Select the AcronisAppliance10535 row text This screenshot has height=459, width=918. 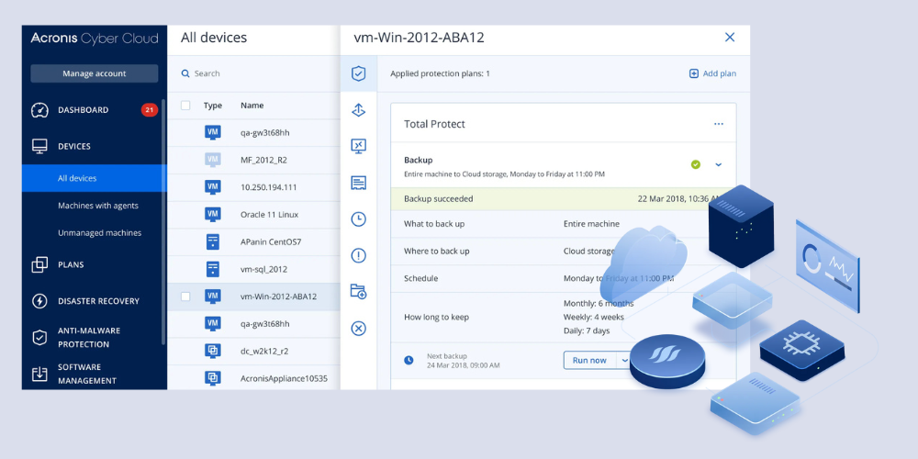click(x=284, y=379)
